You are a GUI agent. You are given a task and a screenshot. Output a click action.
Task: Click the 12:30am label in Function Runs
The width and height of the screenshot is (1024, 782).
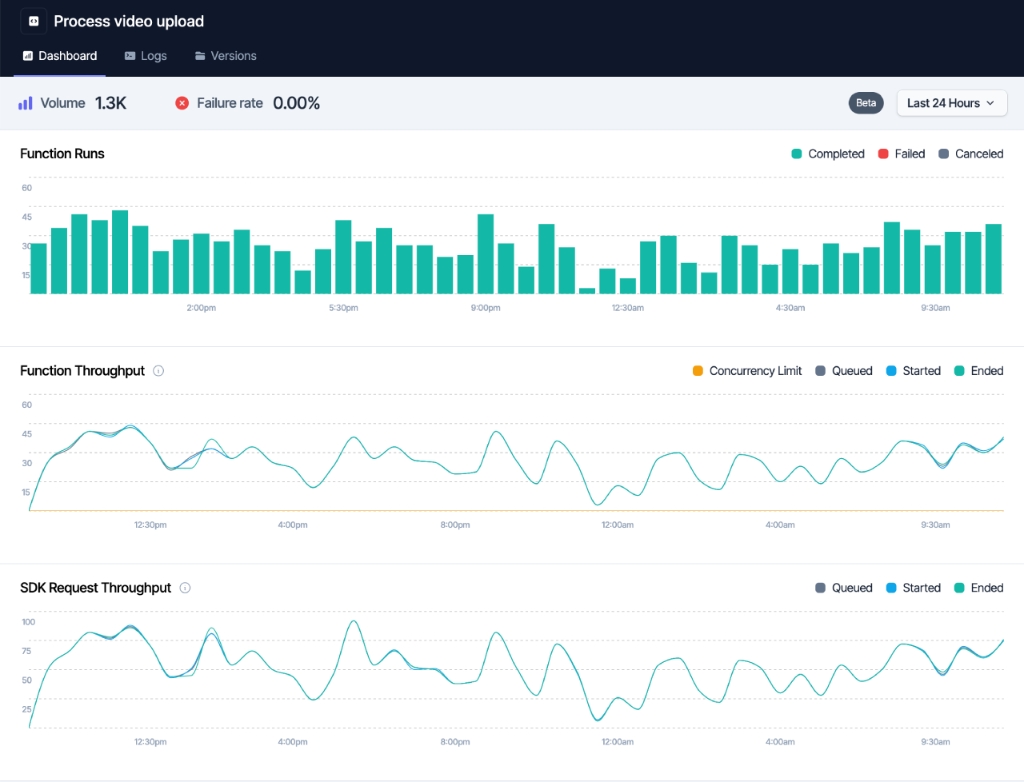(628, 308)
